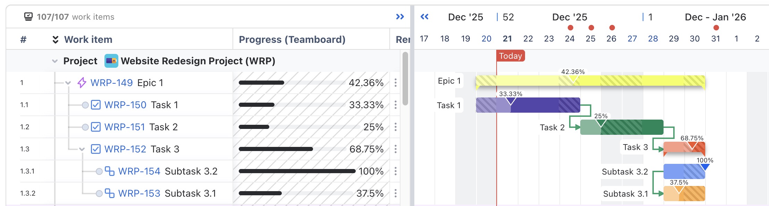Click the Task 3 checkbox type icon
769x206 pixels.
pyautogui.click(x=96, y=149)
